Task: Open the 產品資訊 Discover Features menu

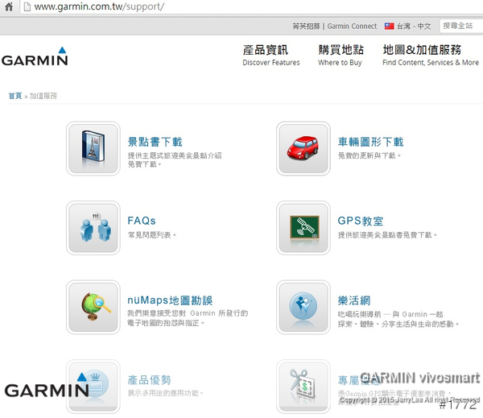Action: 270,55
